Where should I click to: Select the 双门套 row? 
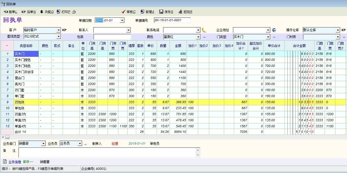click(173, 90)
